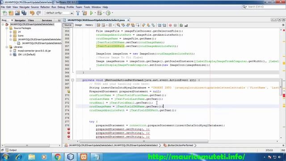Viewport: 286px width, 161px height.
Task: Click the Toggle Rectangular Selection icon
Action: [138, 25]
